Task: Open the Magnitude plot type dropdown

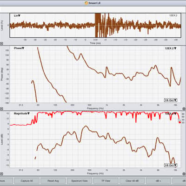Action: coord(22,113)
